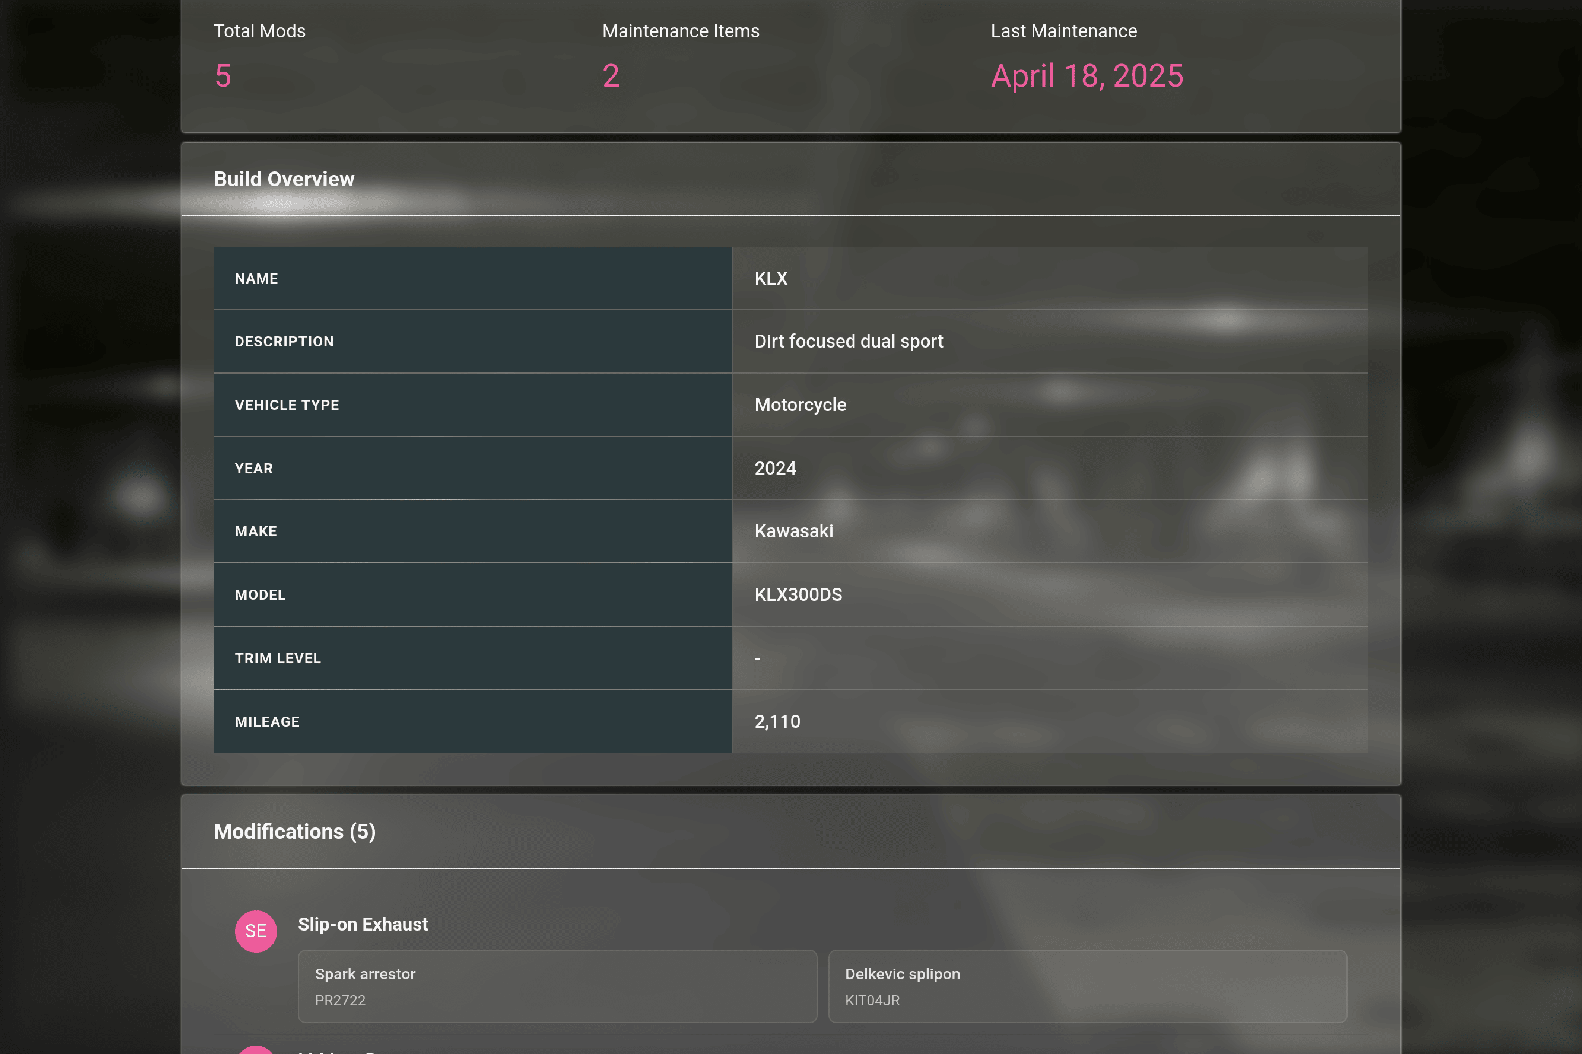Viewport: 1582px width, 1054px height.
Task: Click the Build Overview section heading
Action: click(x=284, y=179)
